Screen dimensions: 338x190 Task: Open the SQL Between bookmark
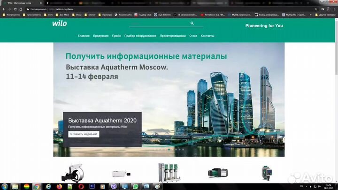pos(162,15)
